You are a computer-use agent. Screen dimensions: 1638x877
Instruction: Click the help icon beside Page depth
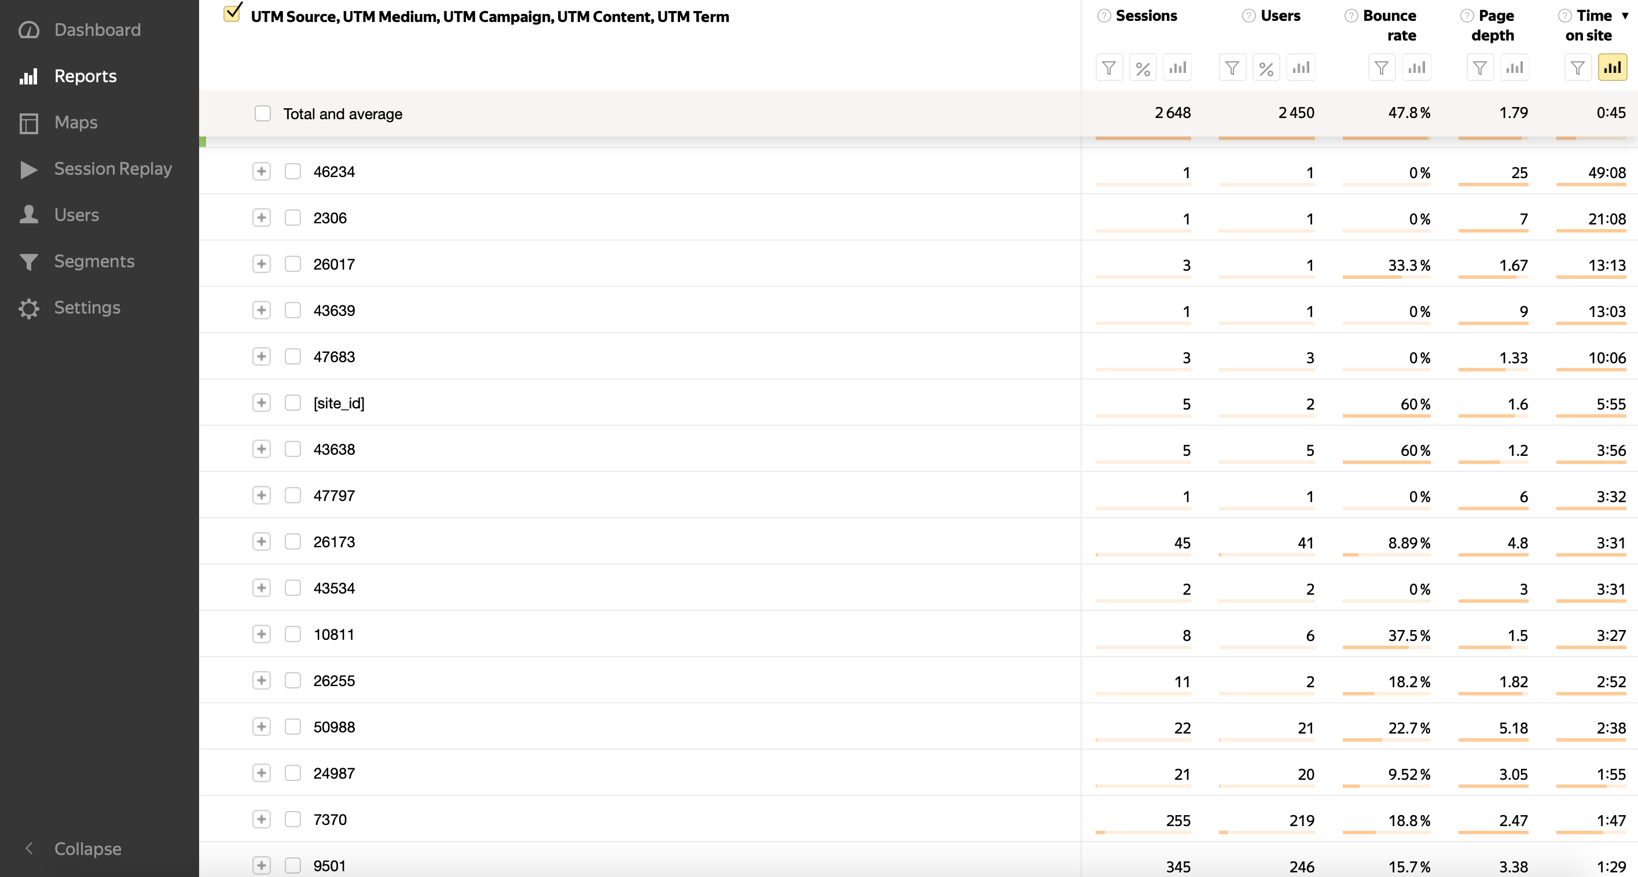[1467, 16]
